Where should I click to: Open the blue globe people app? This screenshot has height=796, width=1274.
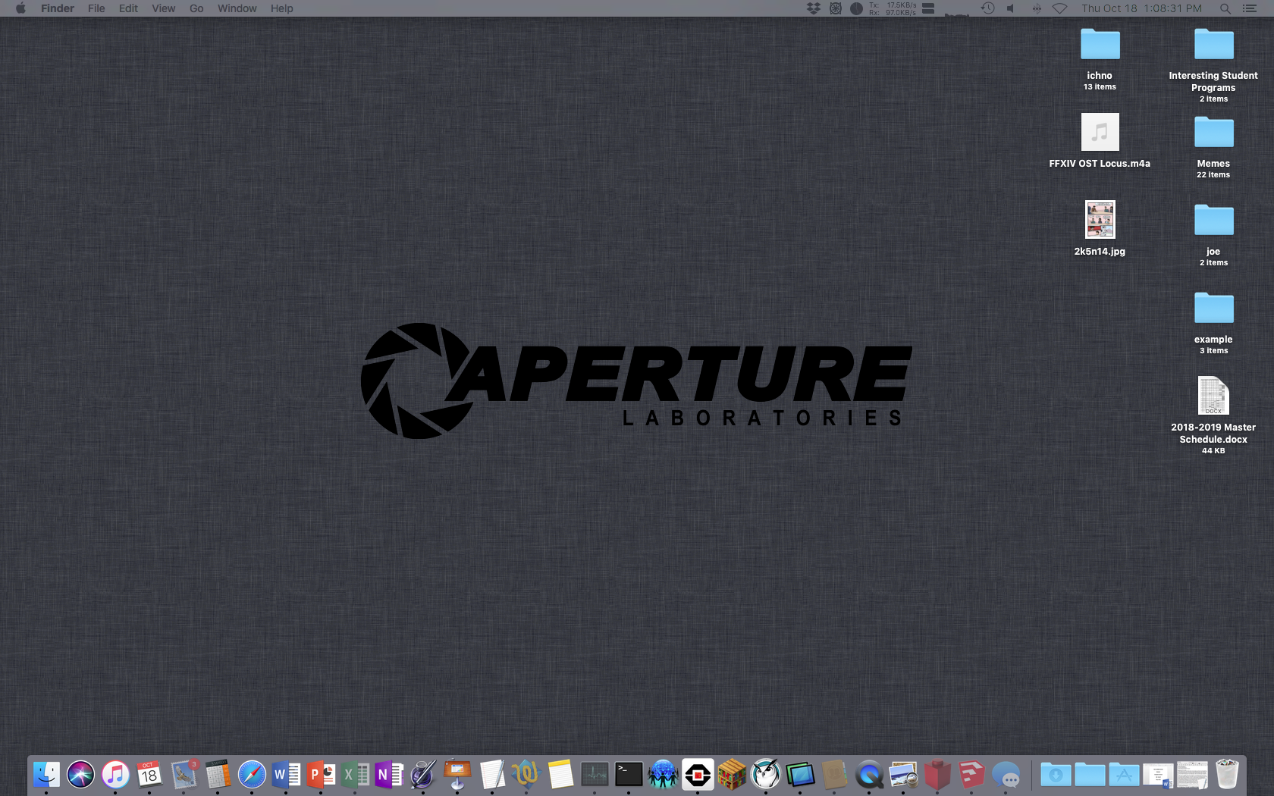click(663, 775)
